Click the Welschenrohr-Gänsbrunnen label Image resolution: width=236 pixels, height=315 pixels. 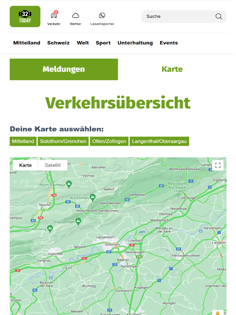point(97,211)
